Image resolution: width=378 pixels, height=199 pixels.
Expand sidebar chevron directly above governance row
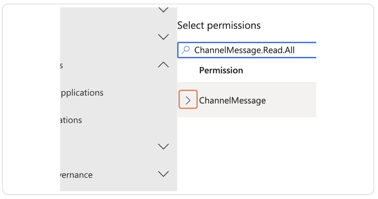pos(163,146)
